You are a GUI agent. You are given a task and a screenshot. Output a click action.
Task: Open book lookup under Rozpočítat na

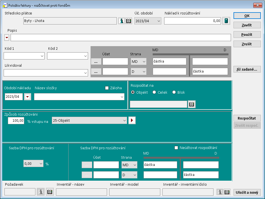pos(191,104)
